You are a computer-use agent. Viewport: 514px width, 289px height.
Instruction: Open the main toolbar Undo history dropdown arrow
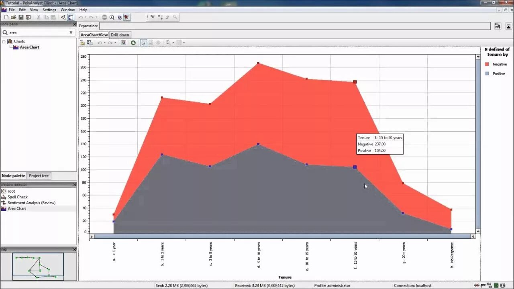(x=85, y=17)
